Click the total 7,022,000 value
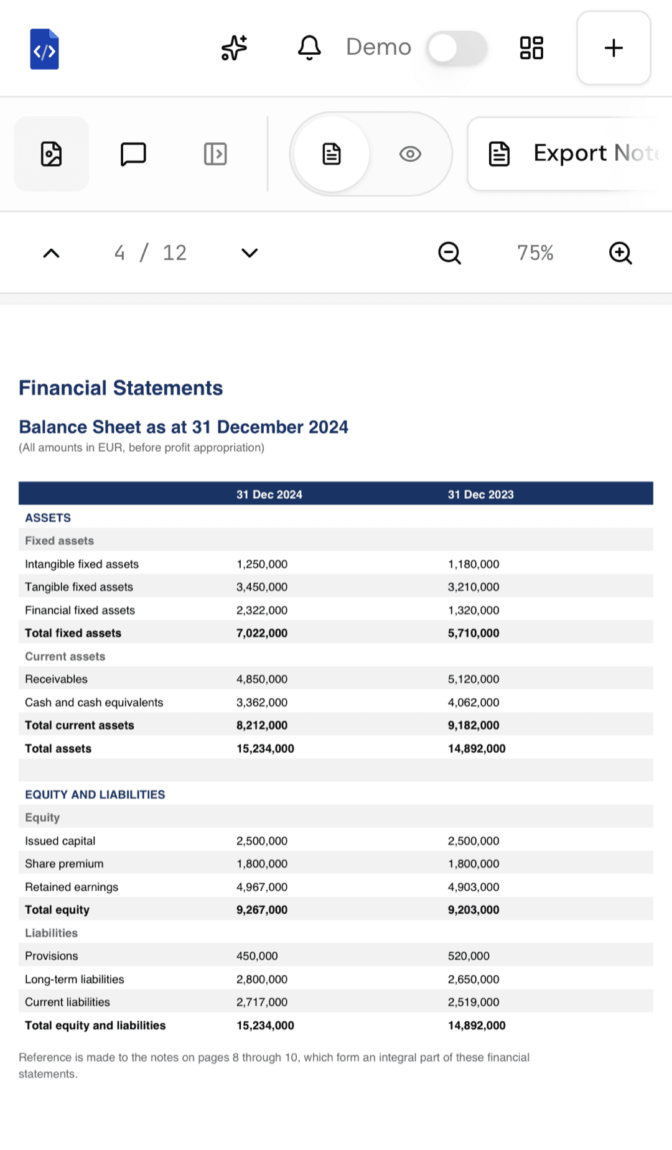 (262, 633)
